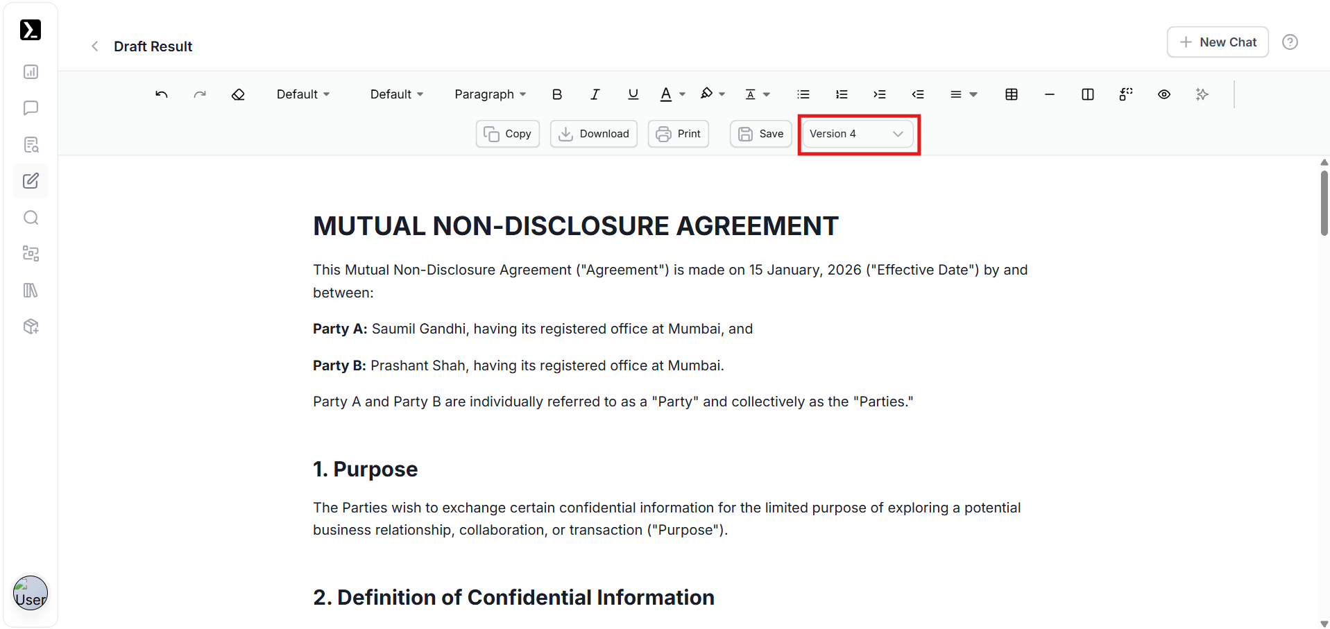This screenshot has width=1330, height=629.
Task: Open the library books icon in sidebar
Action: [x=31, y=290]
